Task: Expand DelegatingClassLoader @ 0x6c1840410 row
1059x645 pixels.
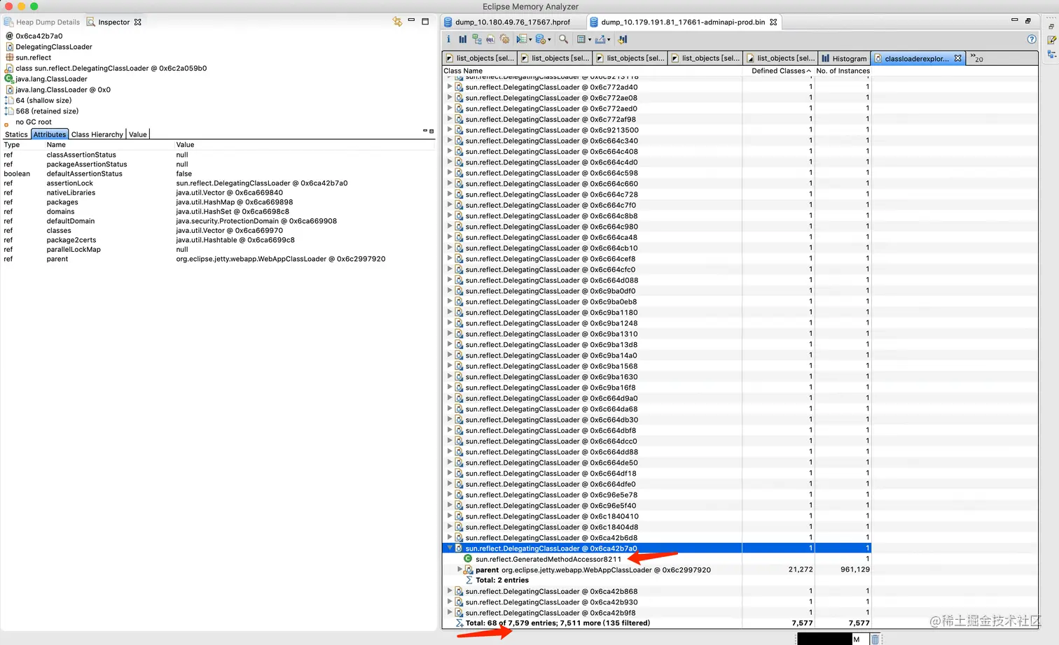Action: (x=450, y=516)
